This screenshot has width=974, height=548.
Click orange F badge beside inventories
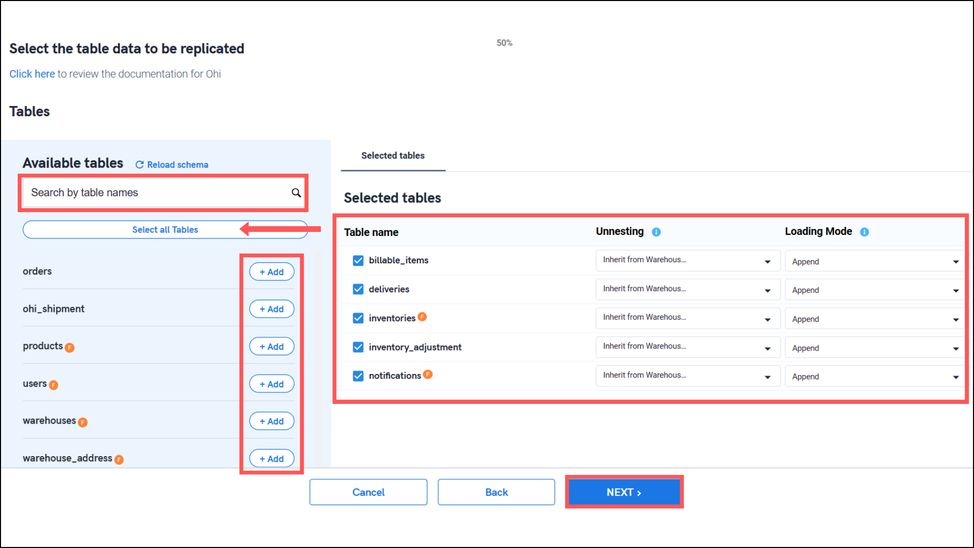(x=422, y=317)
